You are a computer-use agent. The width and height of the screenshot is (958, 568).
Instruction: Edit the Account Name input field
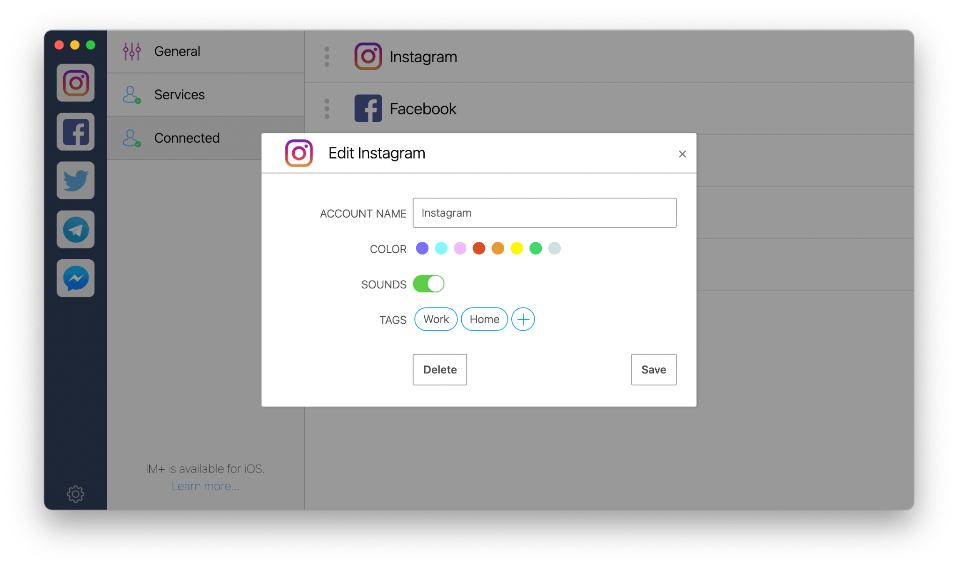[x=545, y=213]
